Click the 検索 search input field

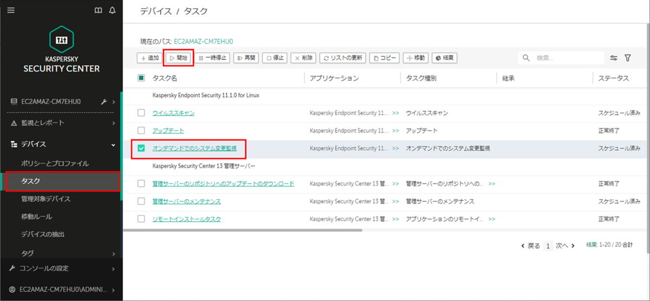tap(569, 58)
